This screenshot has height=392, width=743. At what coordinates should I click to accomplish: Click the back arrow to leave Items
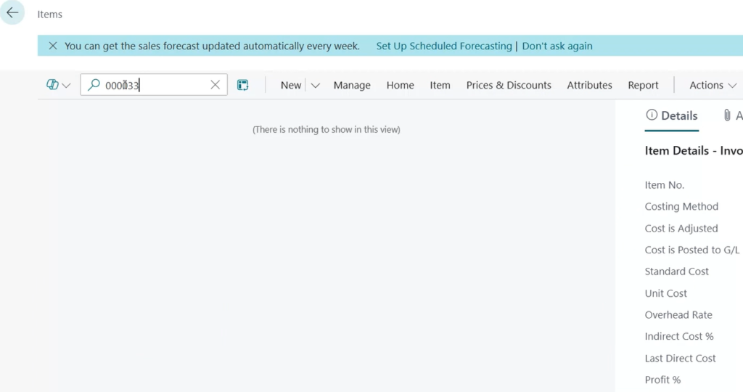[x=12, y=13]
